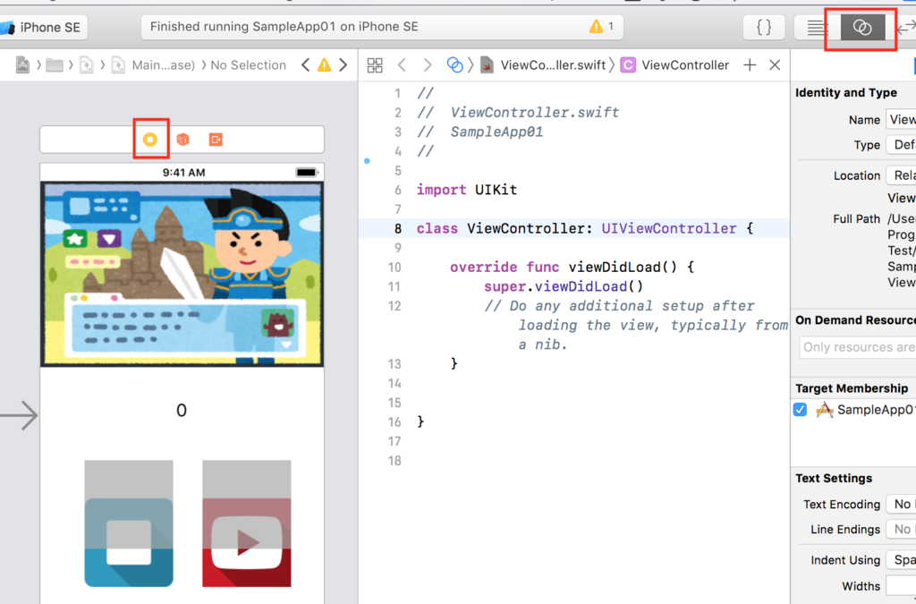The width and height of the screenshot is (916, 604).
Task: Click the super.viewDidLoad() call
Action: (x=564, y=286)
